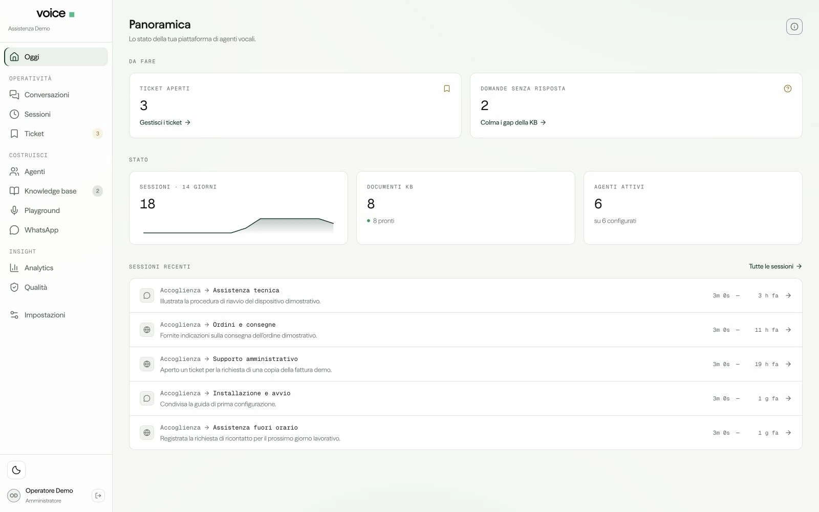Click the Colma i gap della KB link
The height and width of the screenshot is (512, 819).
[513, 122]
